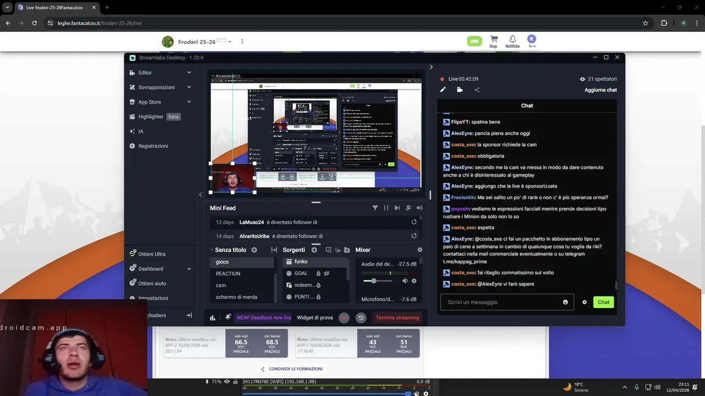Start recording with the REC button
705x396 pixels.
[344, 317]
